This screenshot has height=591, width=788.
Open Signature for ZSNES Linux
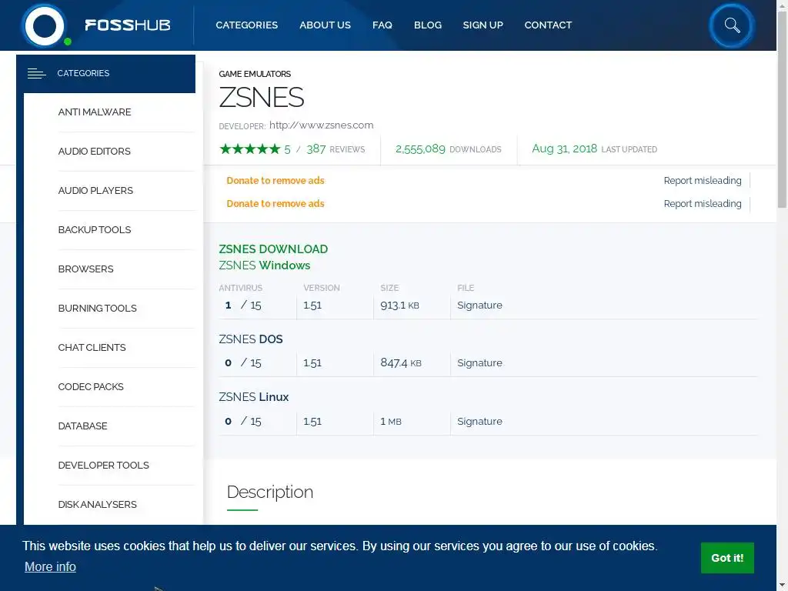pyautogui.click(x=479, y=421)
